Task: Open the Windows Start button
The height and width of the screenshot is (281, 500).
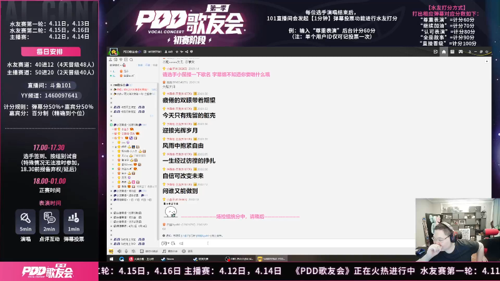Action: coord(112,259)
